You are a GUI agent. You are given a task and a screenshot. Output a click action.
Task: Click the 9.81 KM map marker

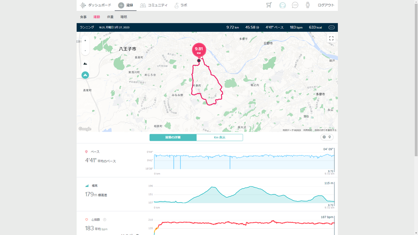[x=199, y=50]
